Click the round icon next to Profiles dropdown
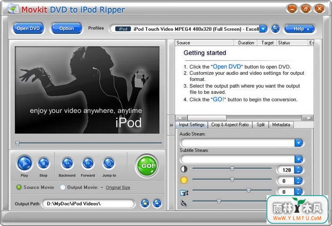The width and height of the screenshot is (332, 226). [275, 29]
